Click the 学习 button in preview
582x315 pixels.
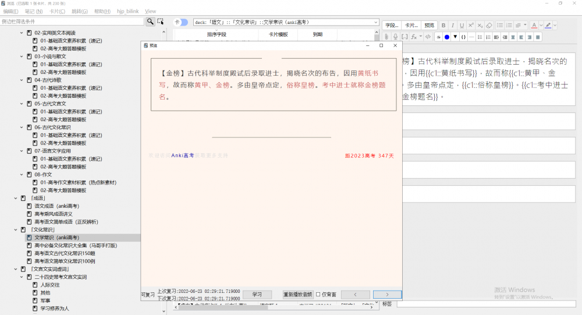coord(257,295)
